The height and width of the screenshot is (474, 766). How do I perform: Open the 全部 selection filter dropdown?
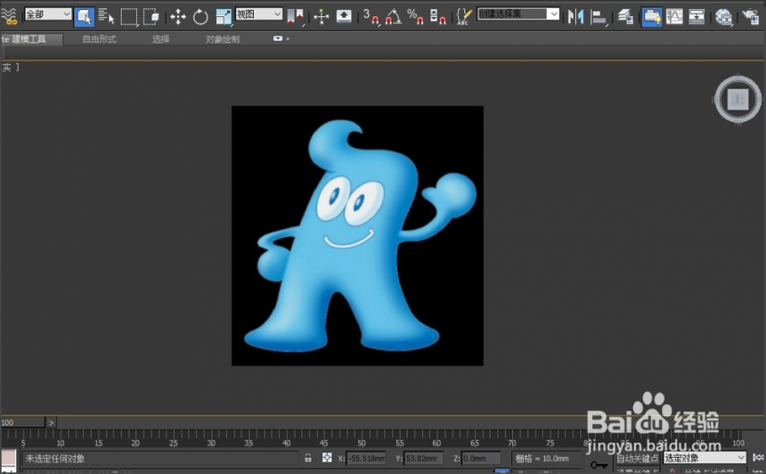pyautogui.click(x=48, y=14)
